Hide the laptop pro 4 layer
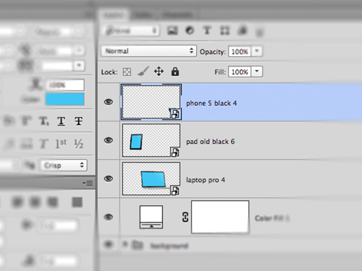Image resolution: width=362 pixels, height=271 pixels. pos(109,178)
